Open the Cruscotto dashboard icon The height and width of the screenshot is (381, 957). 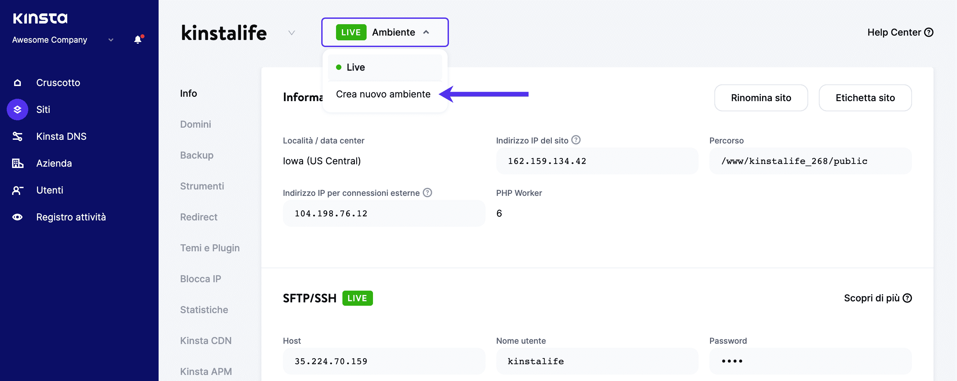click(x=17, y=82)
